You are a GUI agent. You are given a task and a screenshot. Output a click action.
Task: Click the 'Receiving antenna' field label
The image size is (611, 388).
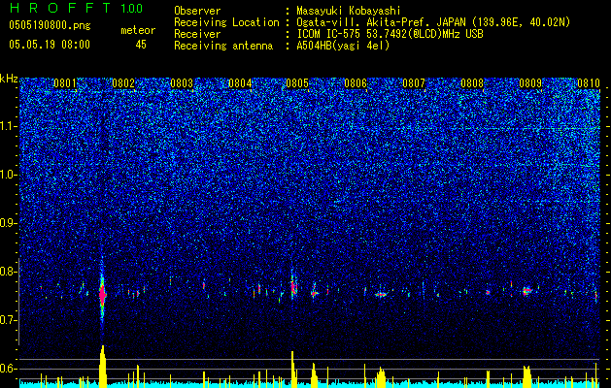223,46
